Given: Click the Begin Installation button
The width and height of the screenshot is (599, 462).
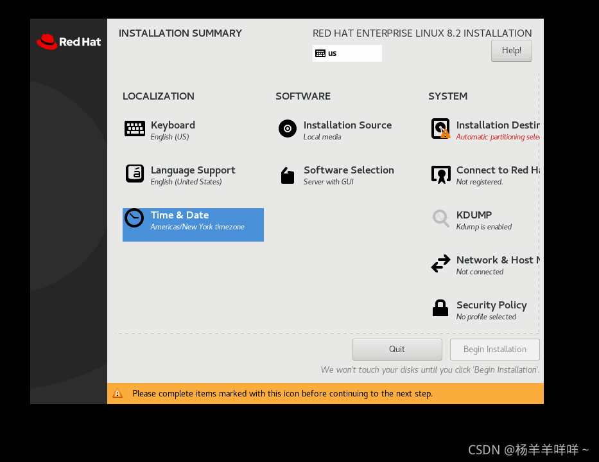Looking at the screenshot, I should (x=495, y=349).
